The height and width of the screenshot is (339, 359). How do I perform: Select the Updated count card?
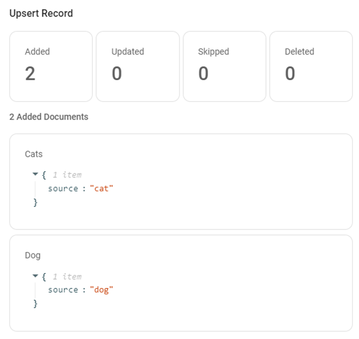[138, 66]
